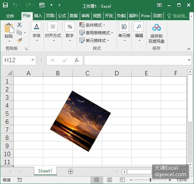The height and width of the screenshot is (184, 194).
Task: Click the Cut scissors icon
Action: point(19,25)
